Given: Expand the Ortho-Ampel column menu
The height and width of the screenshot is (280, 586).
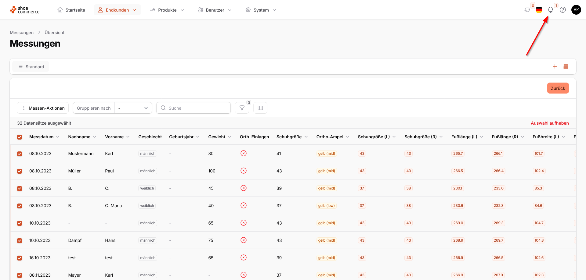Looking at the screenshot, I should tap(348, 137).
